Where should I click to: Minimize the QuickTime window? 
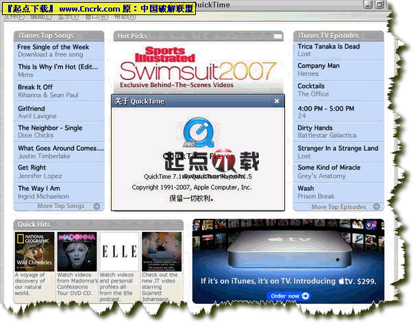(x=368, y=5)
